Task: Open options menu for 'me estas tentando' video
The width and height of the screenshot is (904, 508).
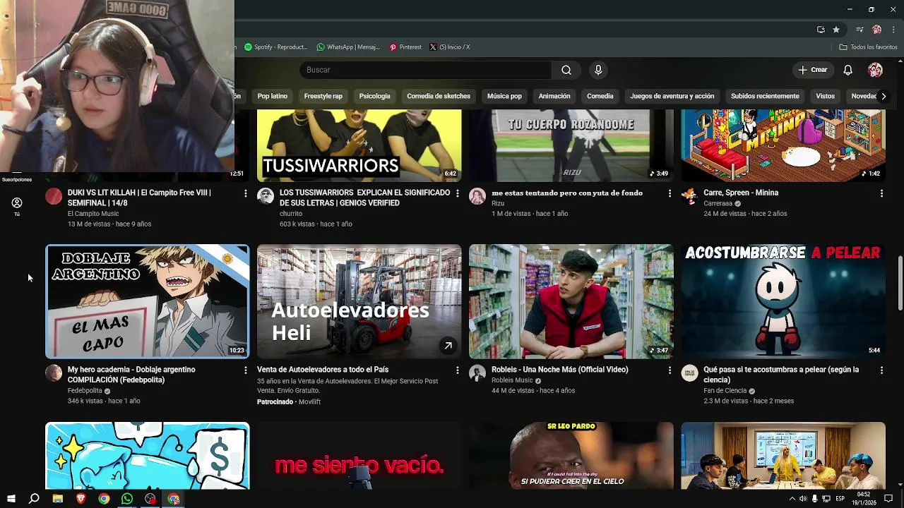Action: click(670, 193)
